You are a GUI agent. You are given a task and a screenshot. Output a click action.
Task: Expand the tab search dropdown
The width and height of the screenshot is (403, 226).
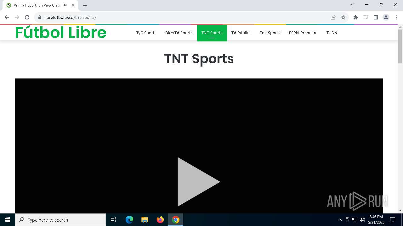click(x=352, y=4)
